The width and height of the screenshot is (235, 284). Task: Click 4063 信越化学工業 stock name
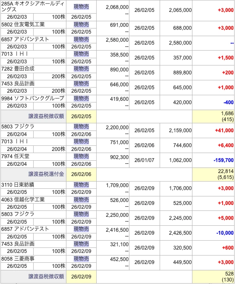pyautogui.click(x=23, y=199)
